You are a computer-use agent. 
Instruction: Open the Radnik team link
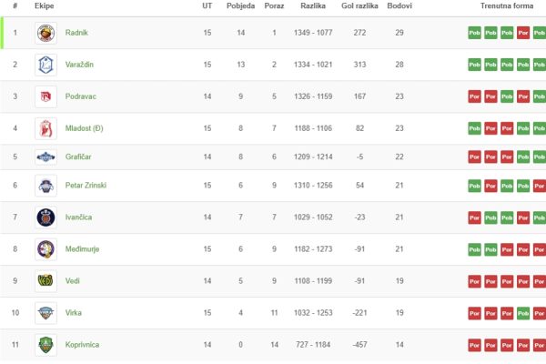[76, 33]
